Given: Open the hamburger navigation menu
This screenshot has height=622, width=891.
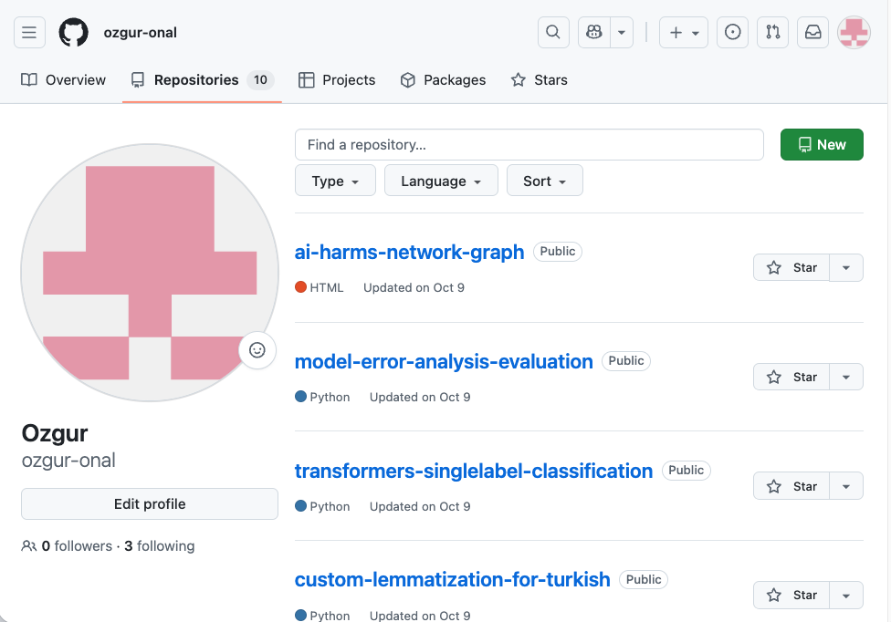Looking at the screenshot, I should (x=29, y=33).
